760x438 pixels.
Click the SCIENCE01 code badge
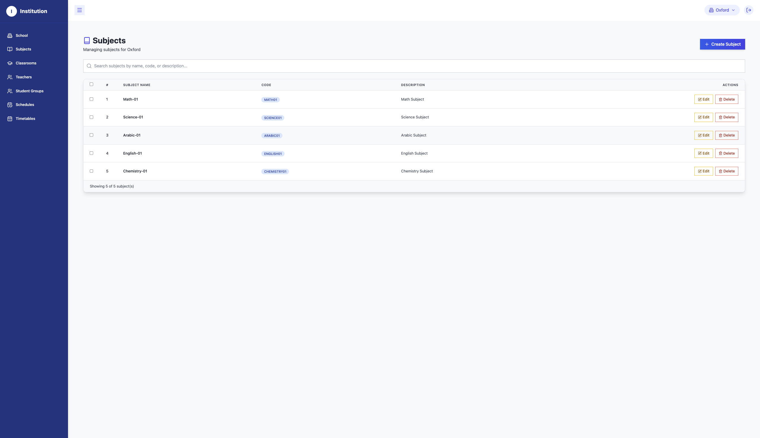tap(272, 118)
